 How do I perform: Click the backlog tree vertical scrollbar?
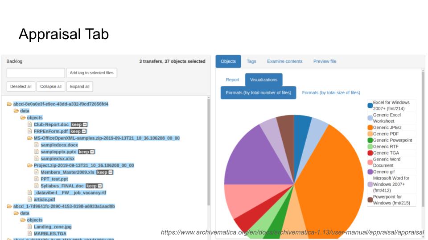[209, 152]
